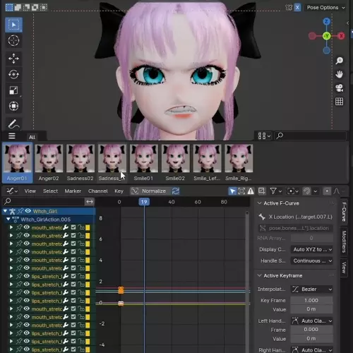Toggle Only Show Errors warning icon
Image resolution: width=353 pixels, height=353 pixels.
click(x=251, y=191)
